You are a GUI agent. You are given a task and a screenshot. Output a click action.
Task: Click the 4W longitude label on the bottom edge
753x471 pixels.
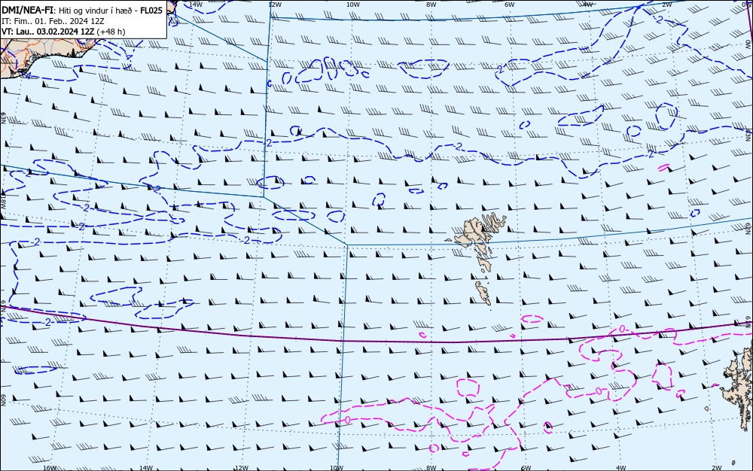(620, 468)
